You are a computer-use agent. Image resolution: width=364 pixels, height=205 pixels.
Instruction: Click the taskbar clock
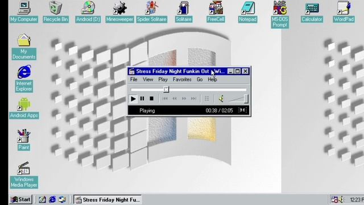(357, 200)
